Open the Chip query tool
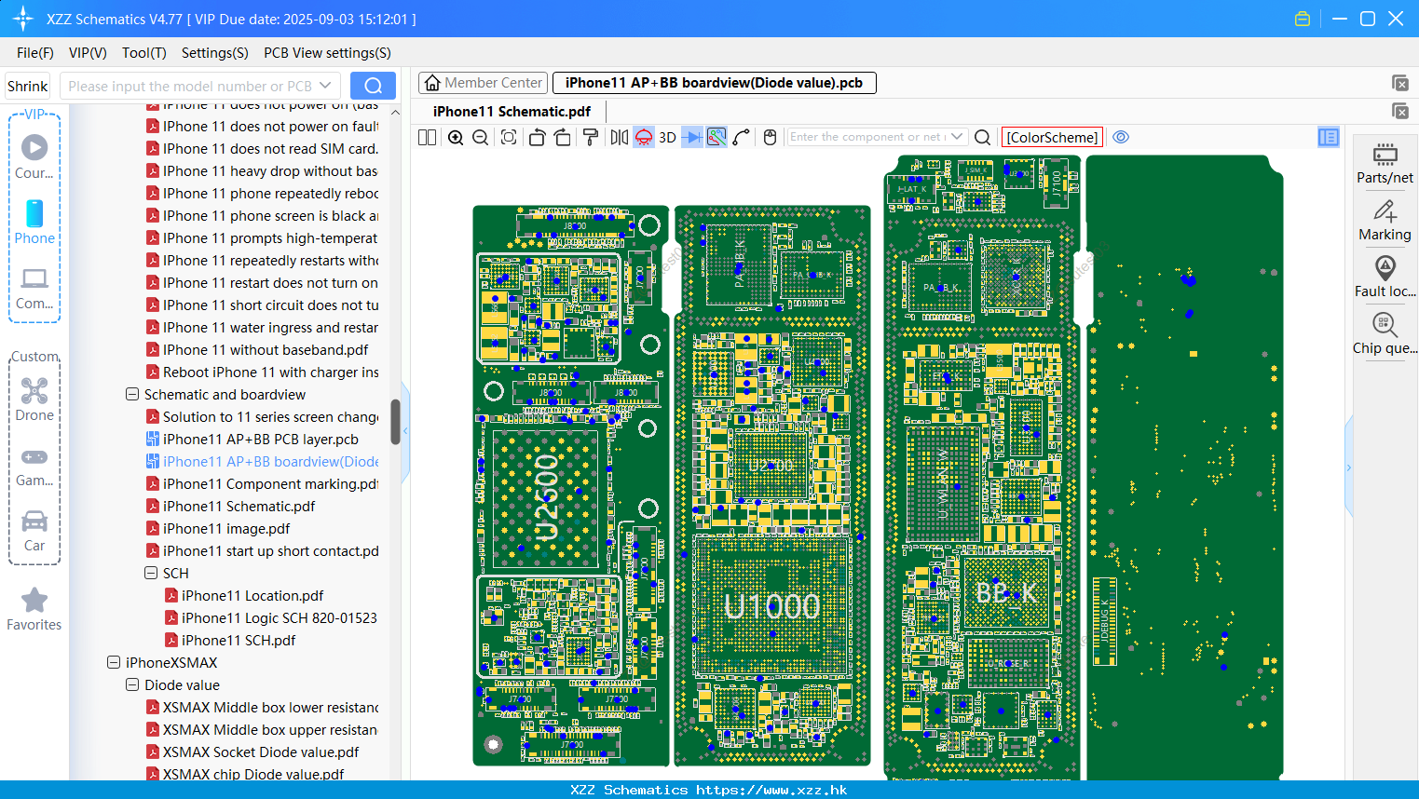 click(1385, 334)
